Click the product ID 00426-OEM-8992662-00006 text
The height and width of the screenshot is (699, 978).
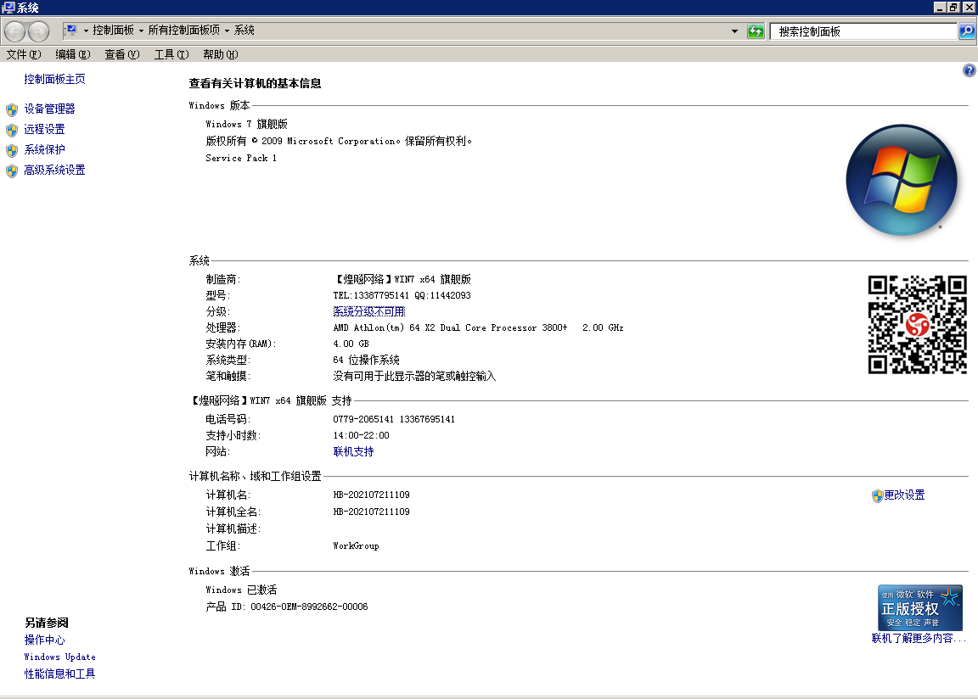[309, 607]
